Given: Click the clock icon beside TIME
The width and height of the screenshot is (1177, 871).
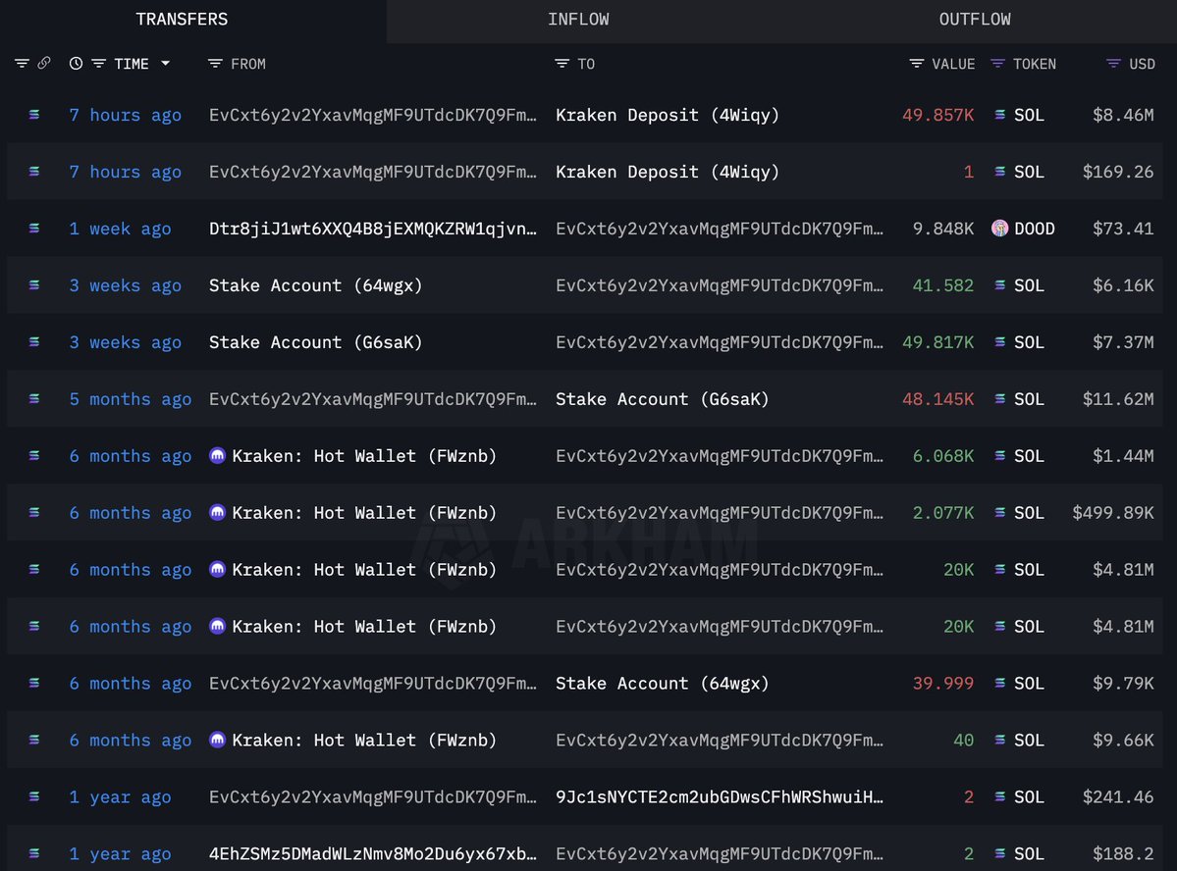Looking at the screenshot, I should click(x=76, y=64).
